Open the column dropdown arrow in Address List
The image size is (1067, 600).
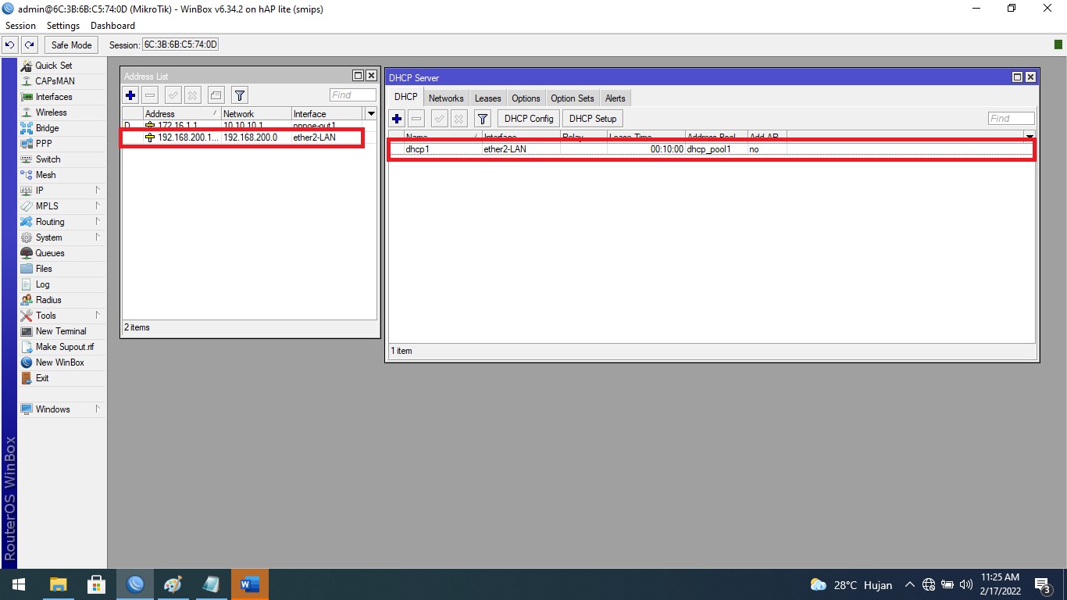[371, 114]
